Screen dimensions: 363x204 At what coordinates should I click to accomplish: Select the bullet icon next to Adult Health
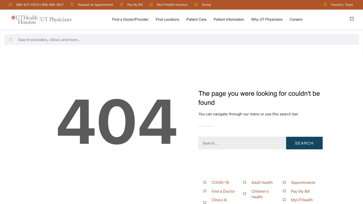click(245, 182)
